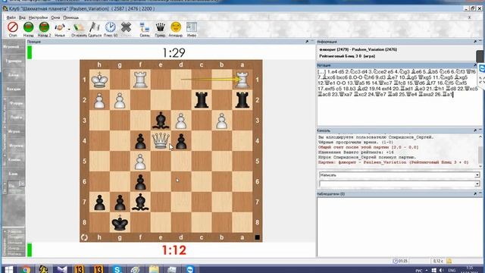Open Chrome from the taskbar
This screenshot has height=273, width=485.
coord(26,269)
